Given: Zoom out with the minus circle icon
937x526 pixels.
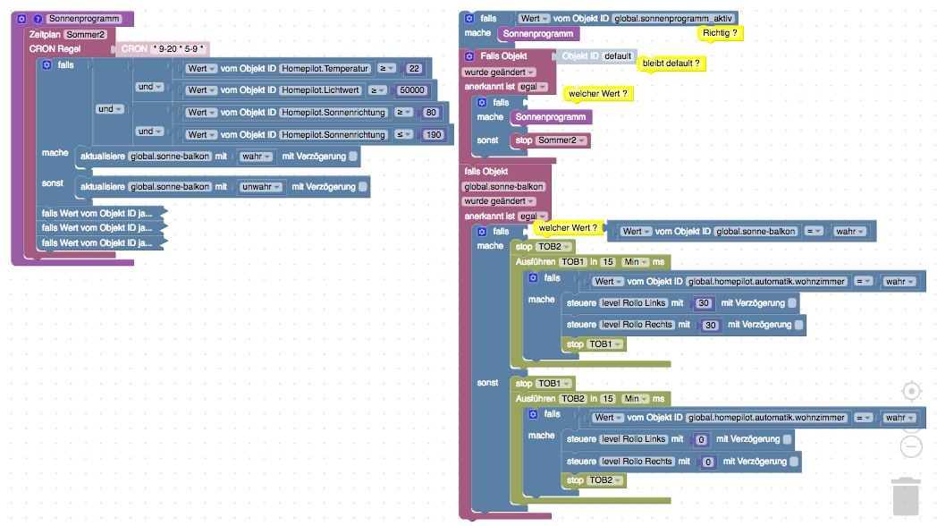Looking at the screenshot, I should click(911, 446).
